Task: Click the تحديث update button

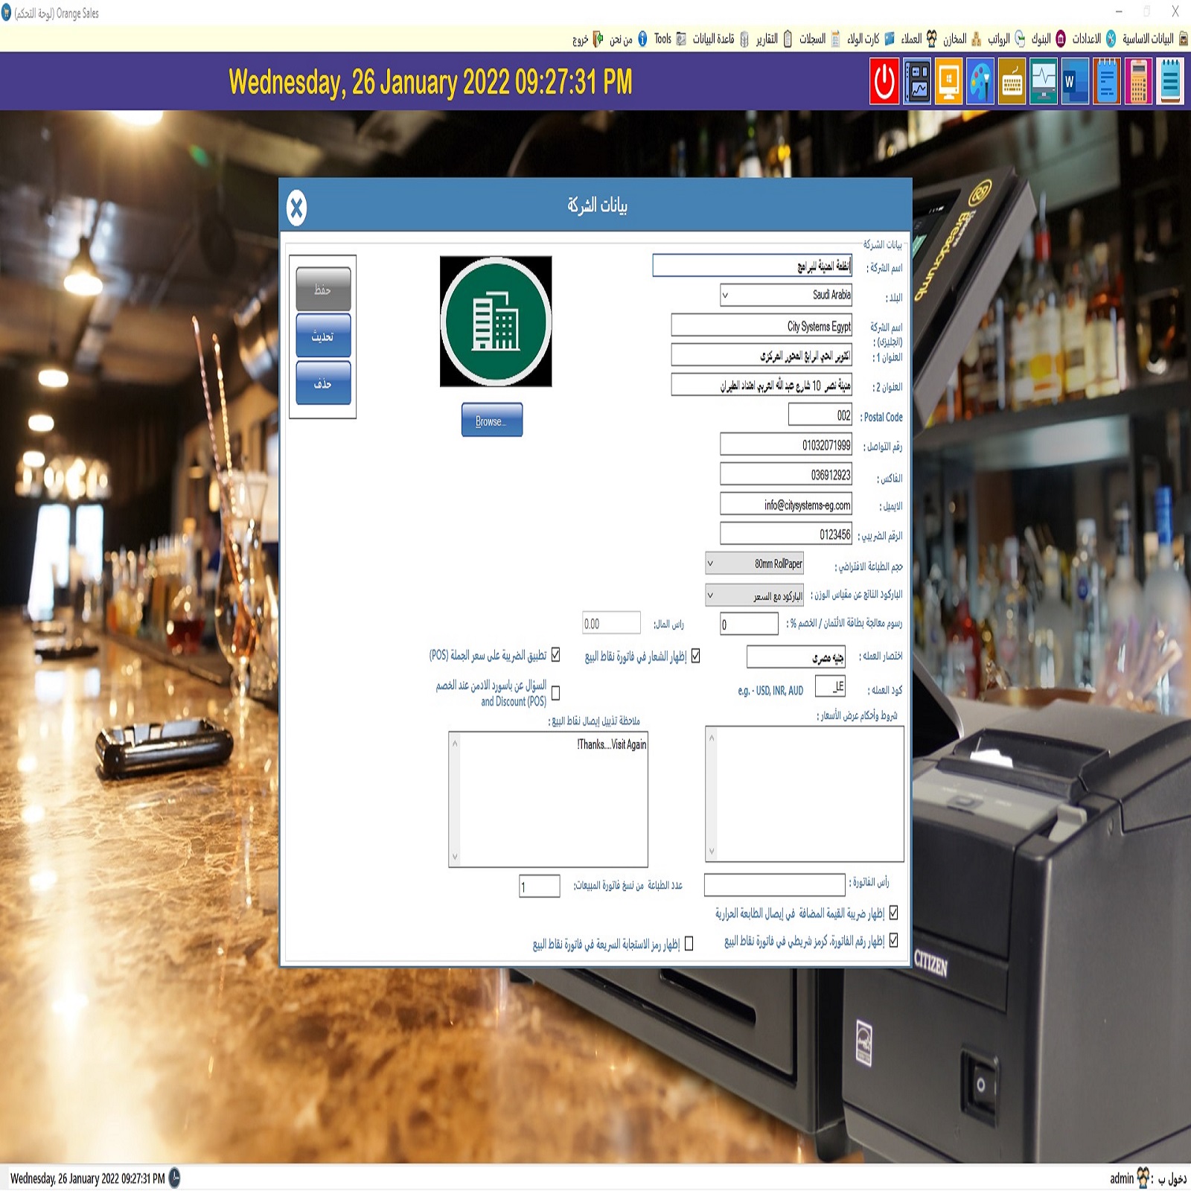Action: pos(322,336)
